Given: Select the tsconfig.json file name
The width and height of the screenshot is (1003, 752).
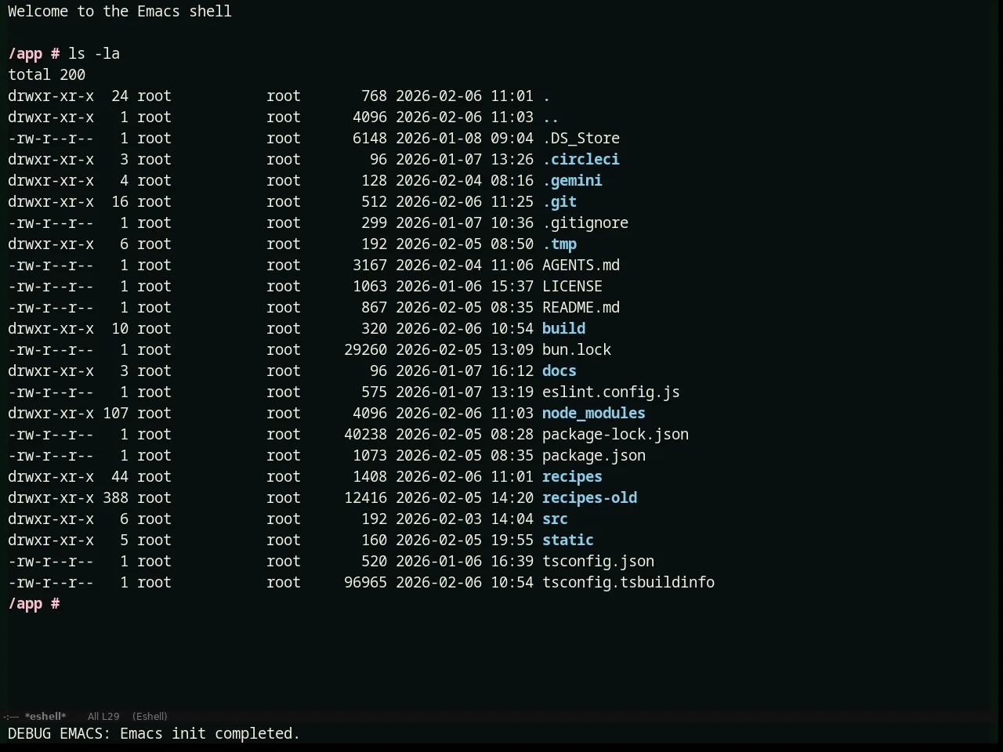Looking at the screenshot, I should (598, 561).
